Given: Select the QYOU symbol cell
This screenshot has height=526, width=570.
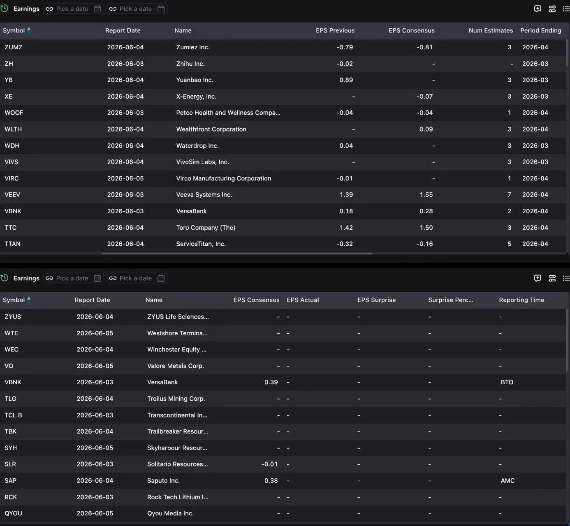Looking at the screenshot, I should click(13, 513).
